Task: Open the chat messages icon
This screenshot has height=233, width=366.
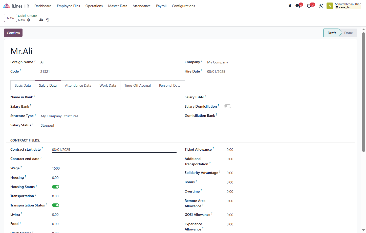Action: coord(298,6)
